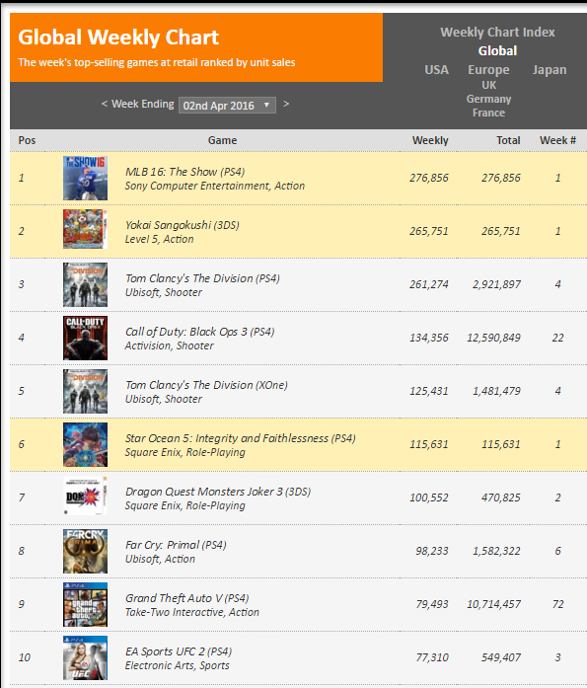The image size is (587, 688).
Task: Open Tom Clancy's The Division (XOne) title
Action: click(x=206, y=385)
